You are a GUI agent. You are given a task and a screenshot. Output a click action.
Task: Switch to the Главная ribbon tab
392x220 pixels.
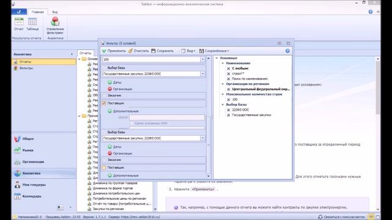38,12
